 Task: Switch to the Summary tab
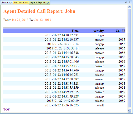click(7, 3)
